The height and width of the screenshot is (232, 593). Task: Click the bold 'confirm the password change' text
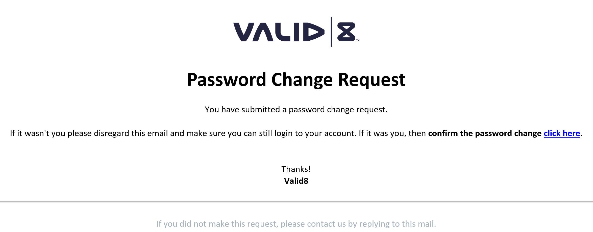click(x=485, y=133)
